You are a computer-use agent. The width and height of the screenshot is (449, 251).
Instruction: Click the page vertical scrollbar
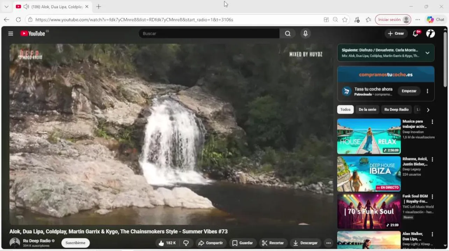point(445,59)
